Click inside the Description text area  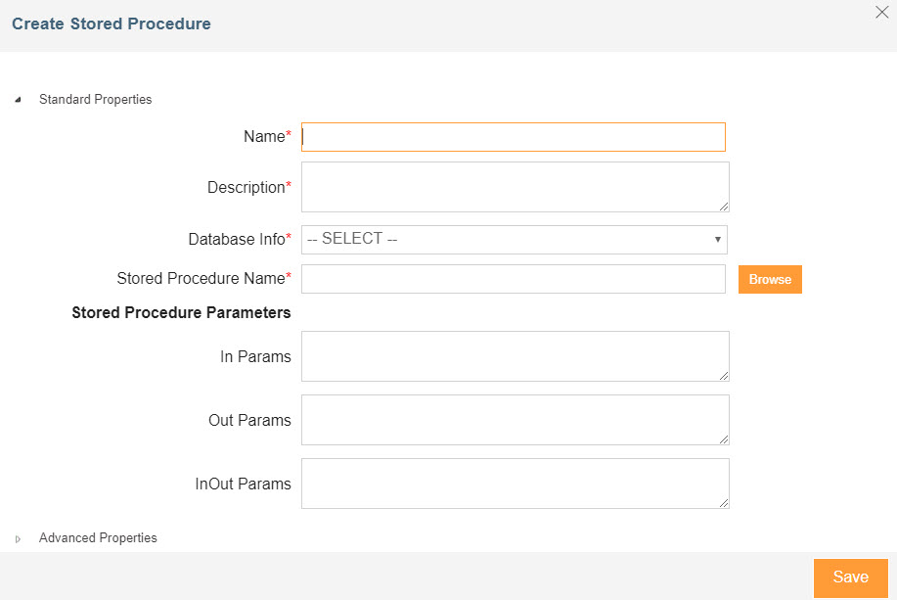pyautogui.click(x=514, y=187)
